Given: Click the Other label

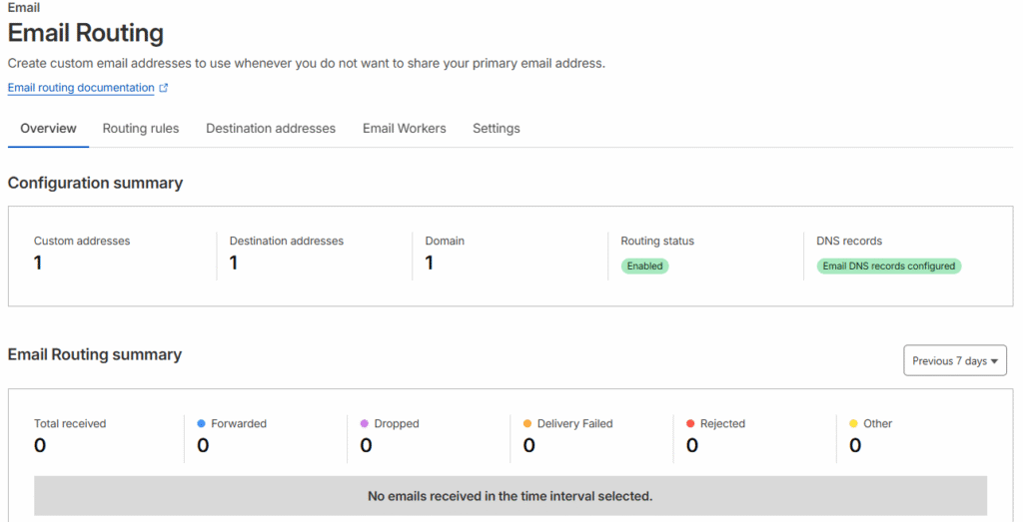Looking at the screenshot, I should coord(877,423).
